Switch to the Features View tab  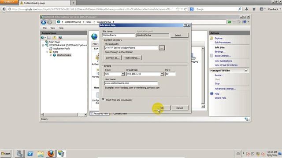tap(100, 114)
